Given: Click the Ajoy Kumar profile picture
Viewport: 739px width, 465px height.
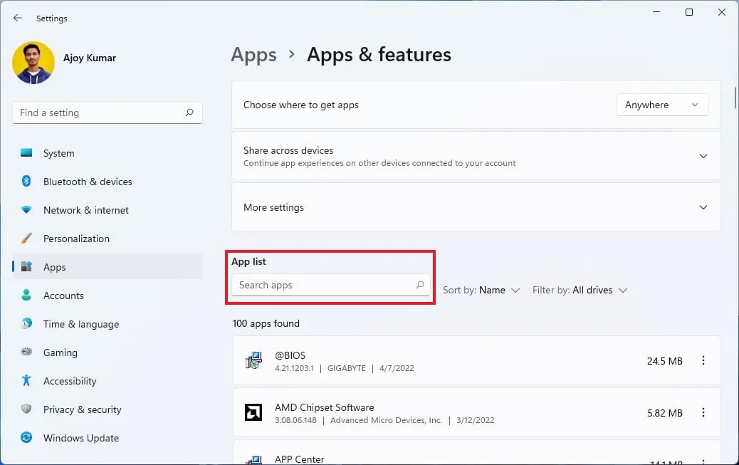Looking at the screenshot, I should click(33, 63).
